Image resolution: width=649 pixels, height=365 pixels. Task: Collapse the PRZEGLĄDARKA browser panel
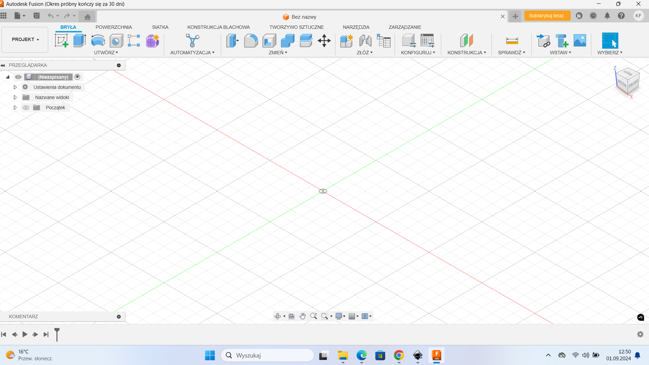click(x=3, y=65)
